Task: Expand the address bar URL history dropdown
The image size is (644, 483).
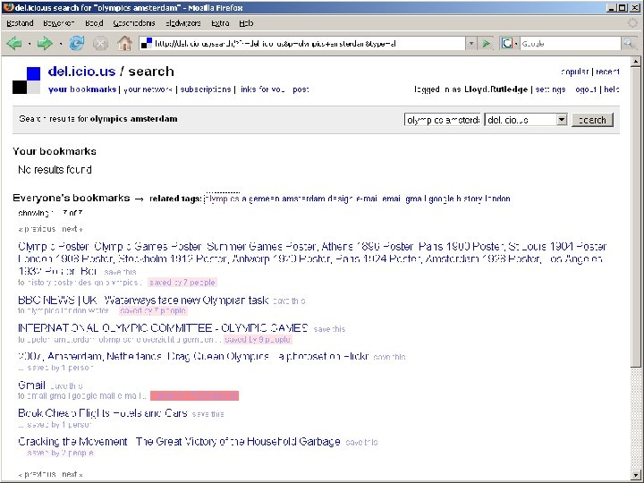Action: pos(471,43)
